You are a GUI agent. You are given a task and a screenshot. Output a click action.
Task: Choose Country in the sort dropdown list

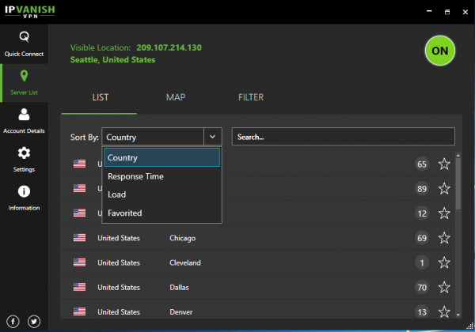tap(161, 157)
